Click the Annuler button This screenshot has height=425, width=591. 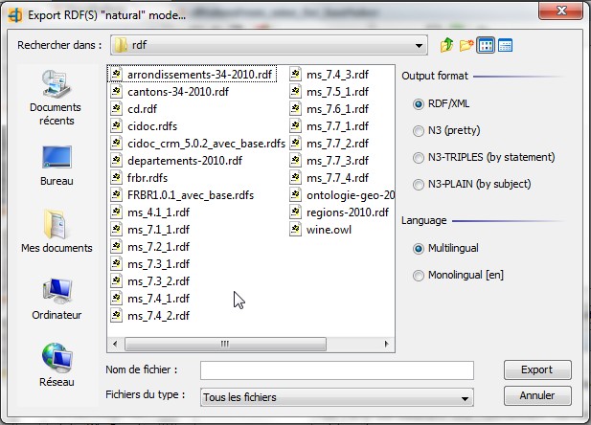click(537, 395)
